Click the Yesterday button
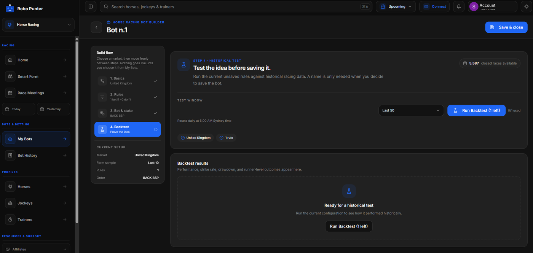Image resolution: width=533 pixels, height=253 pixels. point(54,109)
